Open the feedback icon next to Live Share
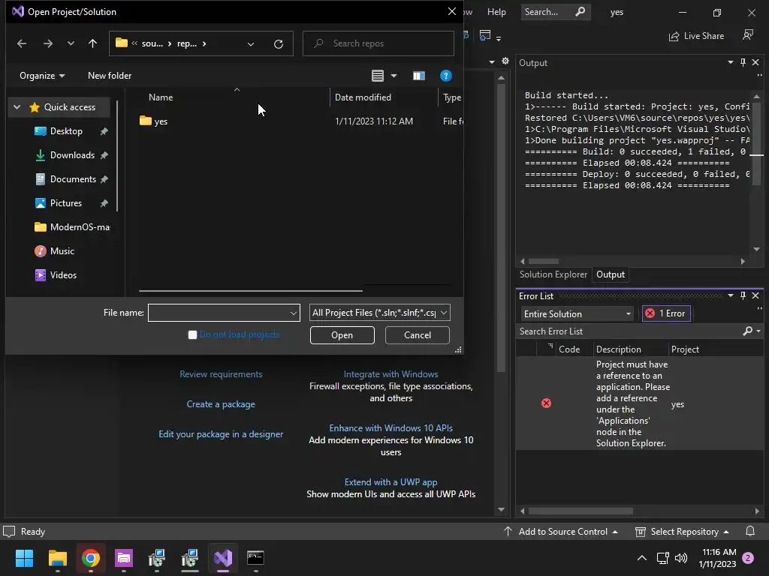 point(748,35)
